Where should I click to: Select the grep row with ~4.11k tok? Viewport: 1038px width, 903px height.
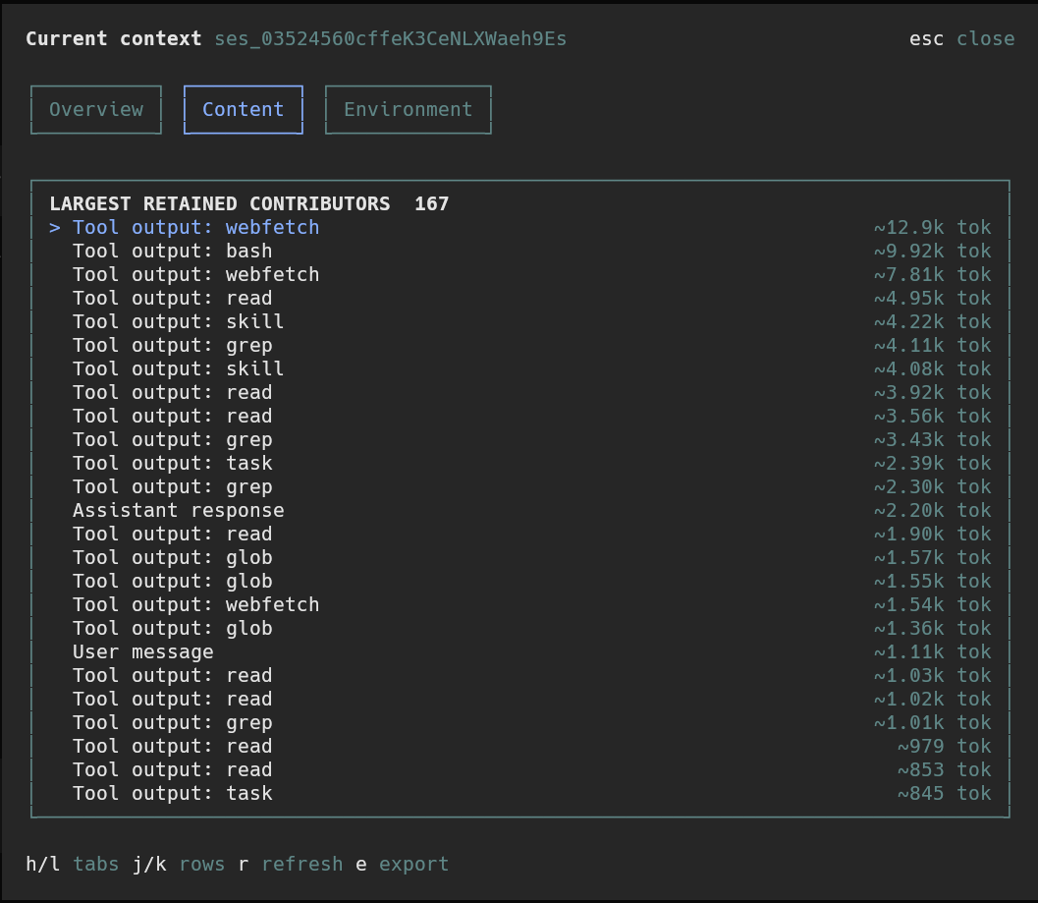tap(520, 345)
